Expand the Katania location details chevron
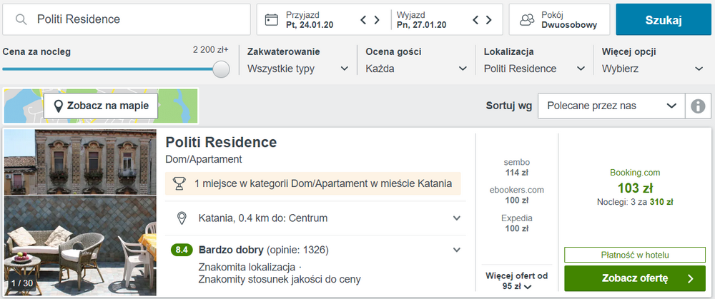 point(456,218)
